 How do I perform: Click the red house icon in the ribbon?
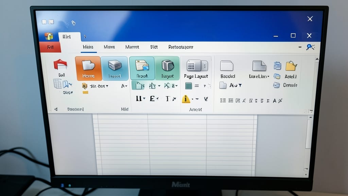click(60, 64)
